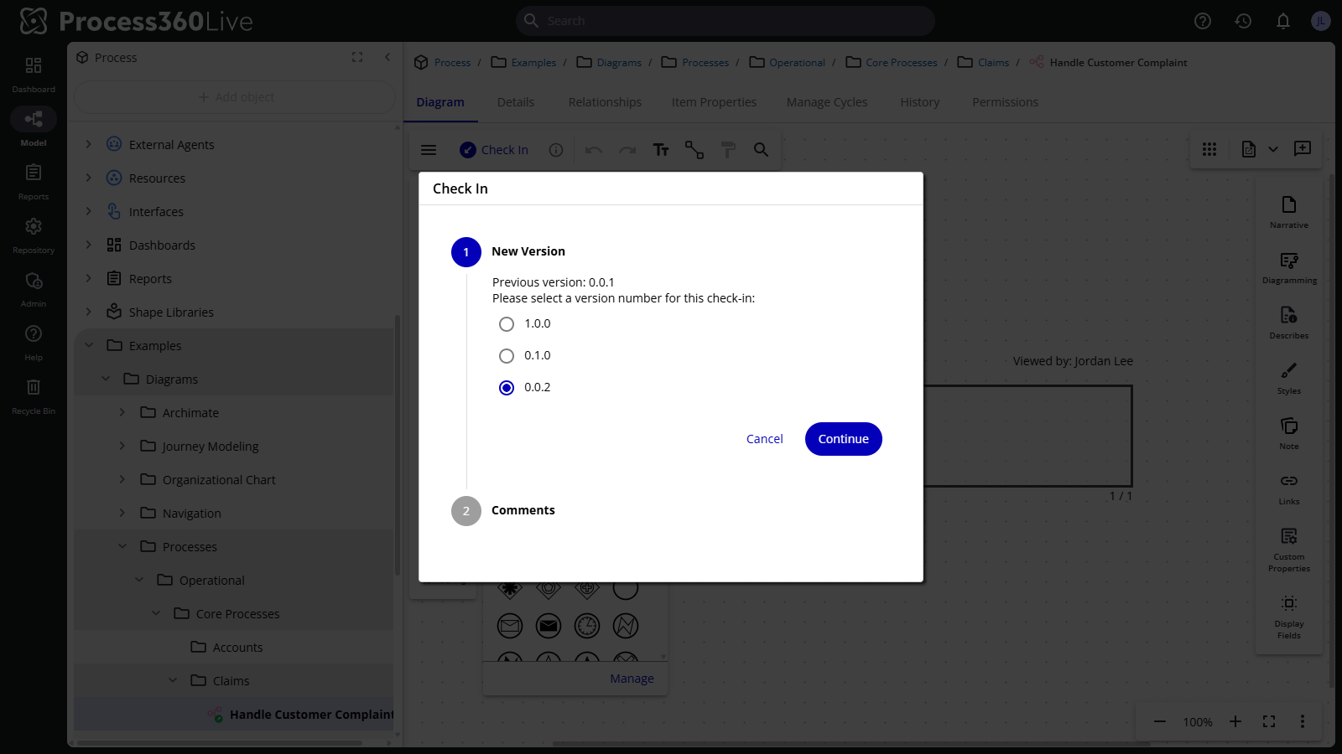The width and height of the screenshot is (1342, 754).
Task: Switch to the Details tab
Action: tap(516, 102)
